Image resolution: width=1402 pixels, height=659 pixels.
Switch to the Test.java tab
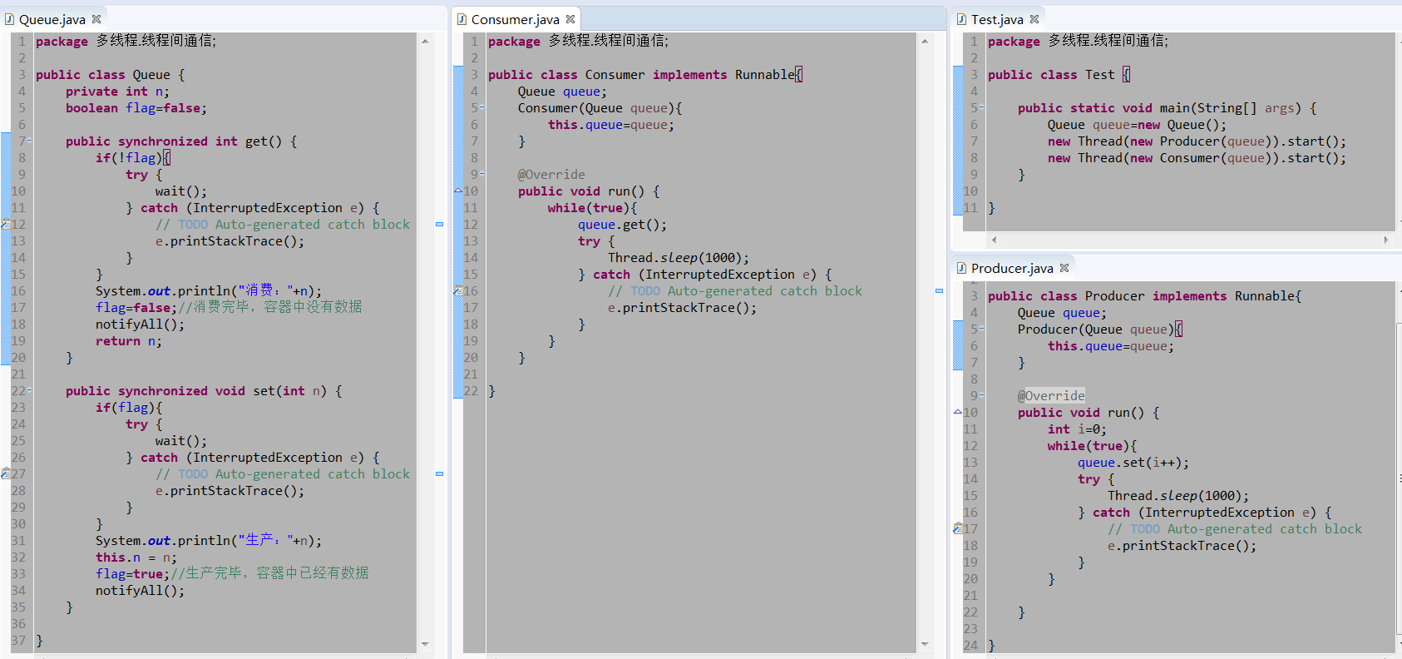coord(997,19)
